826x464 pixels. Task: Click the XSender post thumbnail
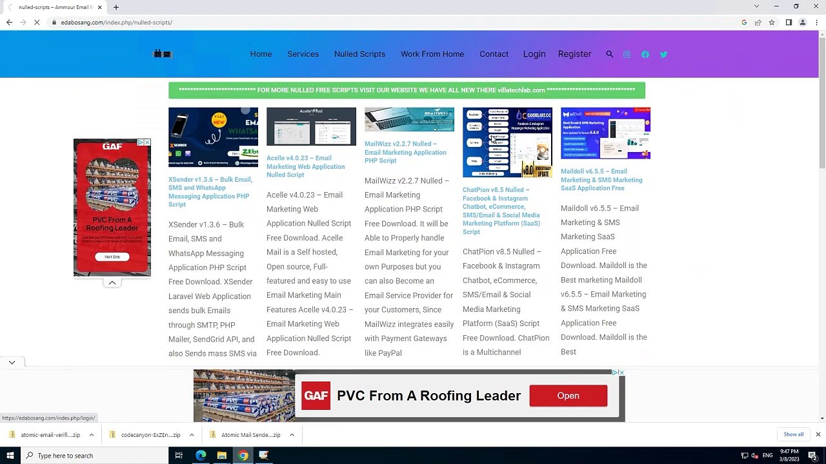(x=213, y=137)
